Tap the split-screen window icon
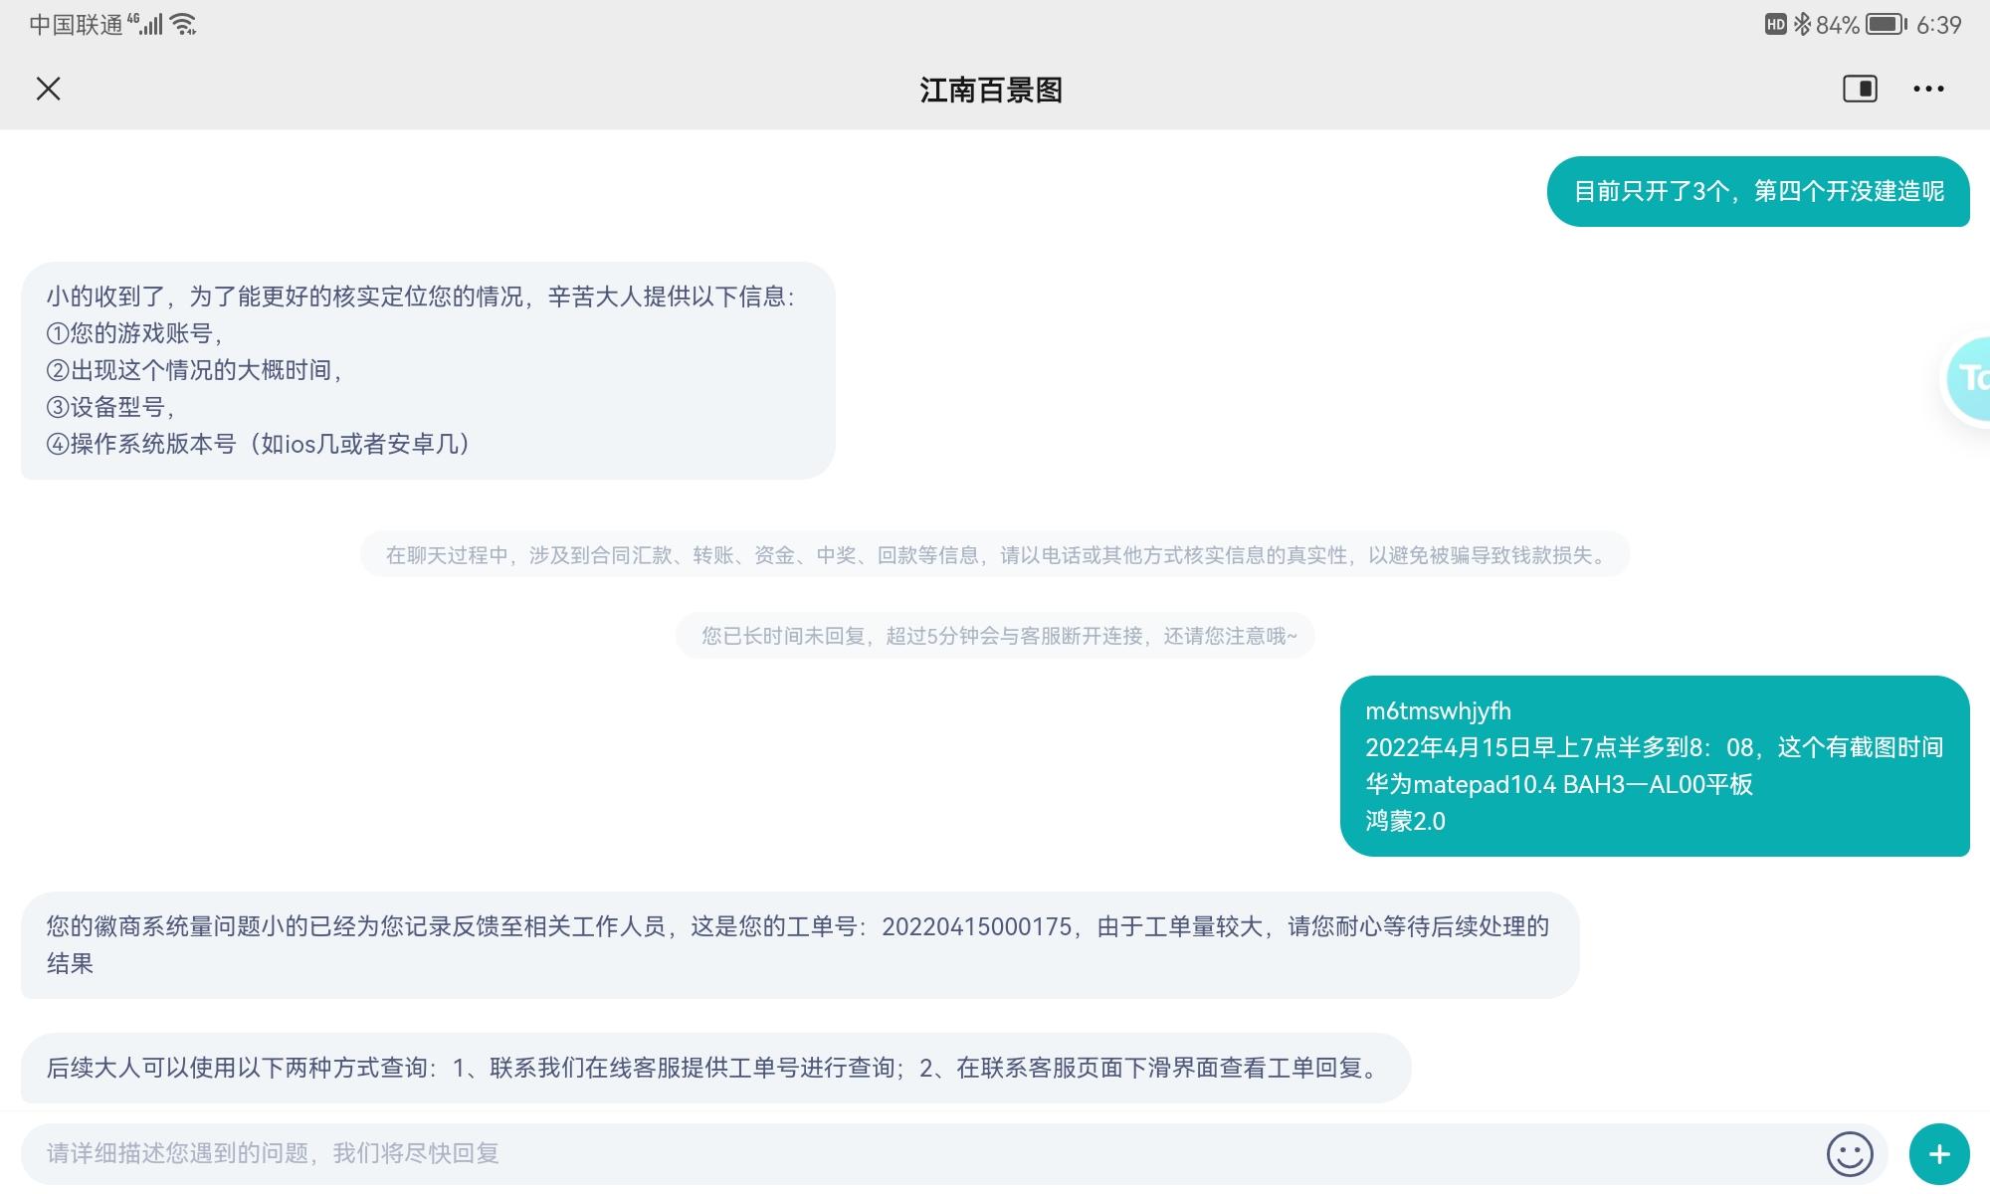Screen dimensions: 1990x1194 tap(1860, 90)
